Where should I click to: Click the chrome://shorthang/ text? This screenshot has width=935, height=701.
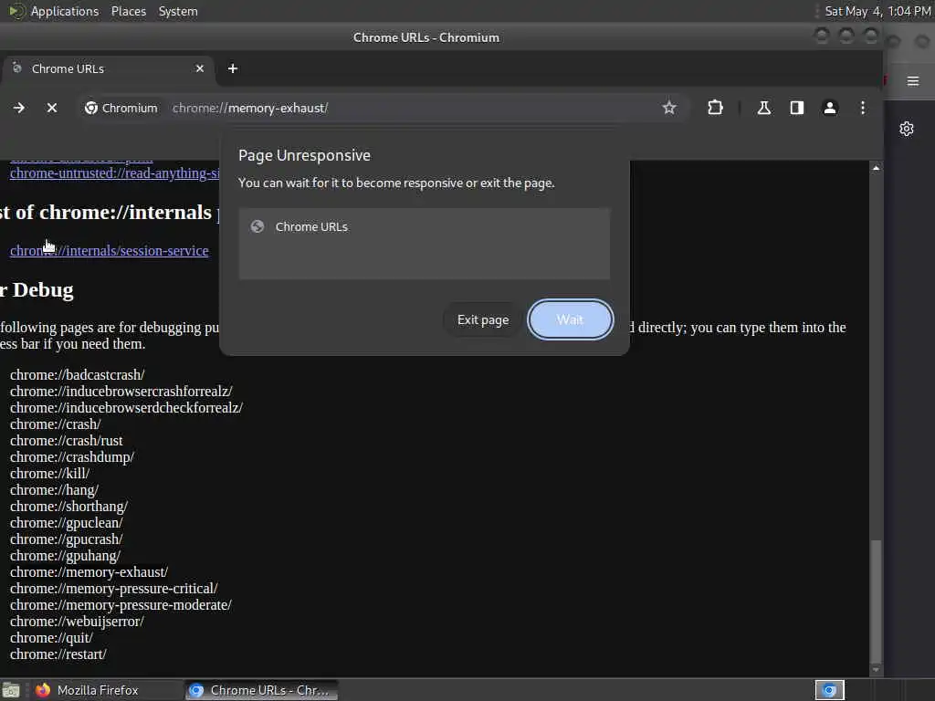[68, 506]
